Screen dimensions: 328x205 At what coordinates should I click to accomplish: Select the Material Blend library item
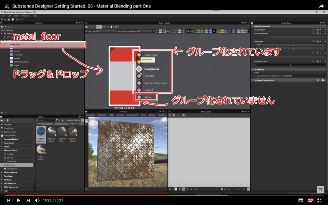pos(52,135)
